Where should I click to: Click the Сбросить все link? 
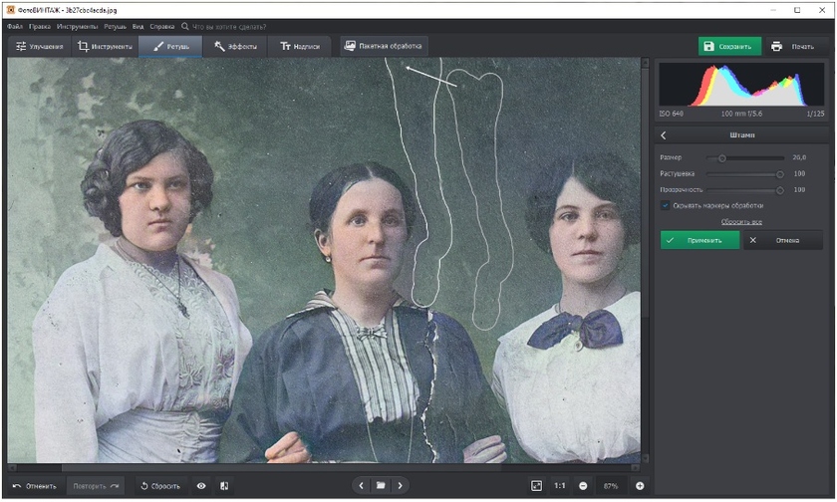tap(741, 221)
